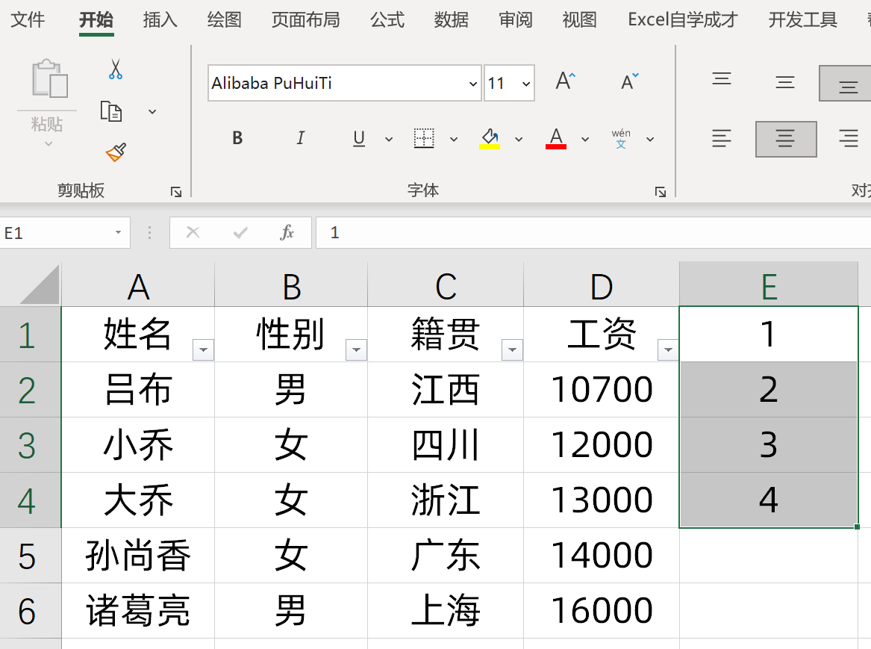Image resolution: width=871 pixels, height=649 pixels.
Task: Increase font size with larger A
Action: coord(566,81)
